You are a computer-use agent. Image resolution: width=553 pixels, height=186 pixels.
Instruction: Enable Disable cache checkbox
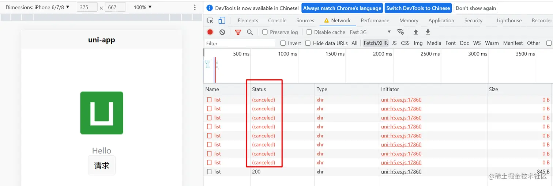click(x=309, y=32)
